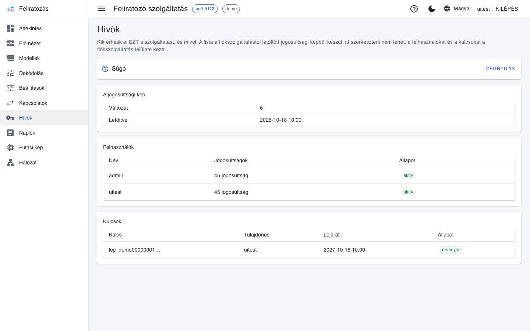Log out with KILÉPÉS button
The image size is (530, 331).
(507, 9)
